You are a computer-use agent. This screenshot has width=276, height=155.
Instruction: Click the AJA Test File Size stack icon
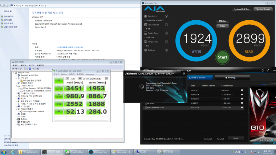pos(145,25)
